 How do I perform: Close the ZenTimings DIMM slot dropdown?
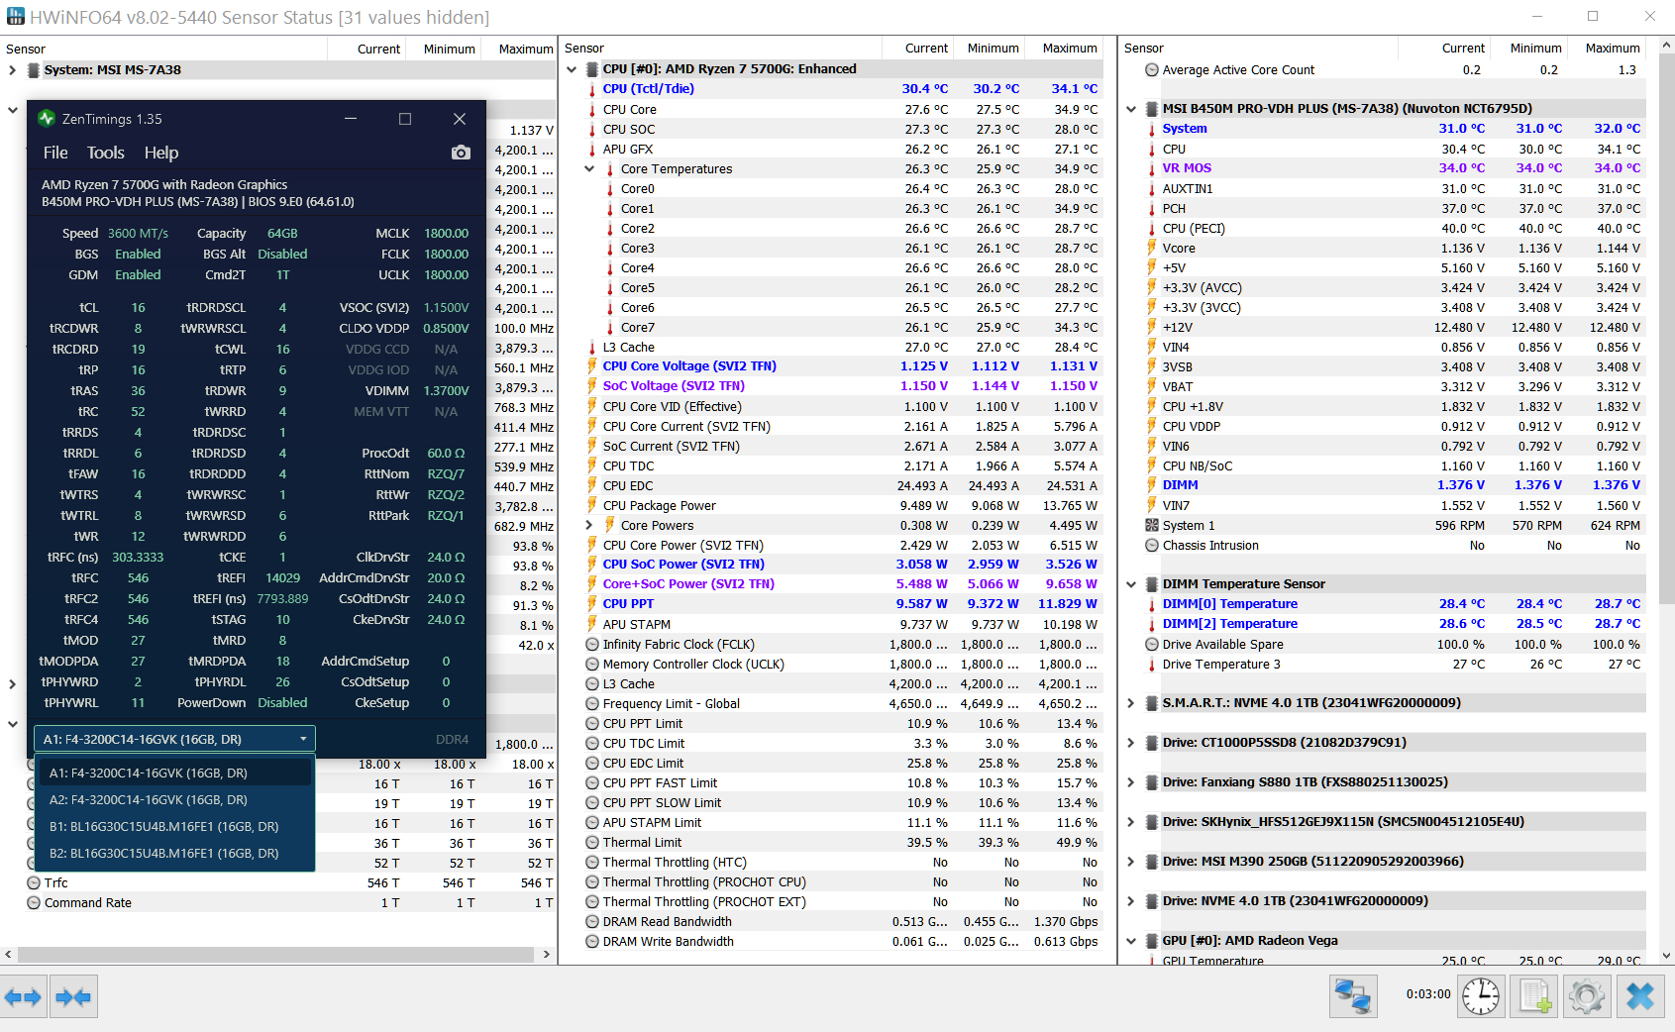coord(174,739)
